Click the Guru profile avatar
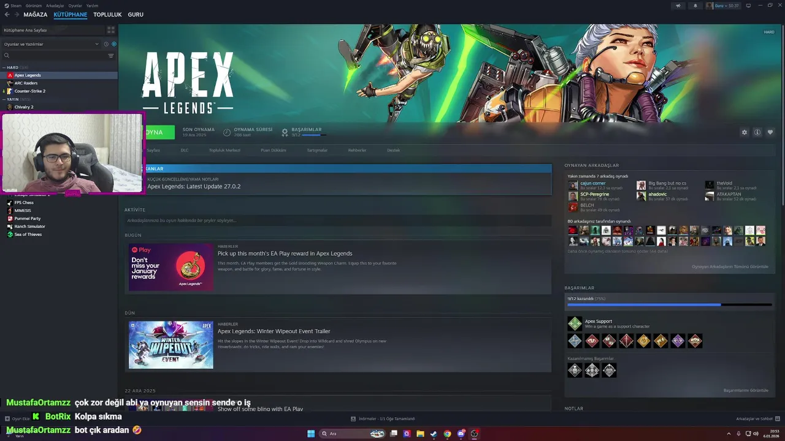The height and width of the screenshot is (441, 785). pos(710,6)
